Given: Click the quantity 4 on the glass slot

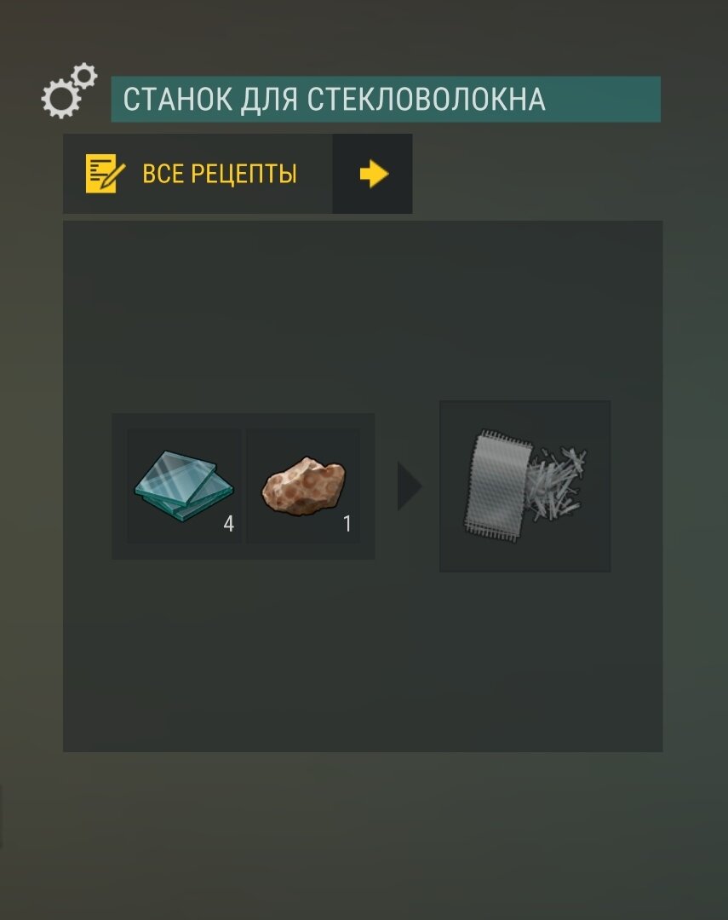Looking at the screenshot, I should coord(229,523).
